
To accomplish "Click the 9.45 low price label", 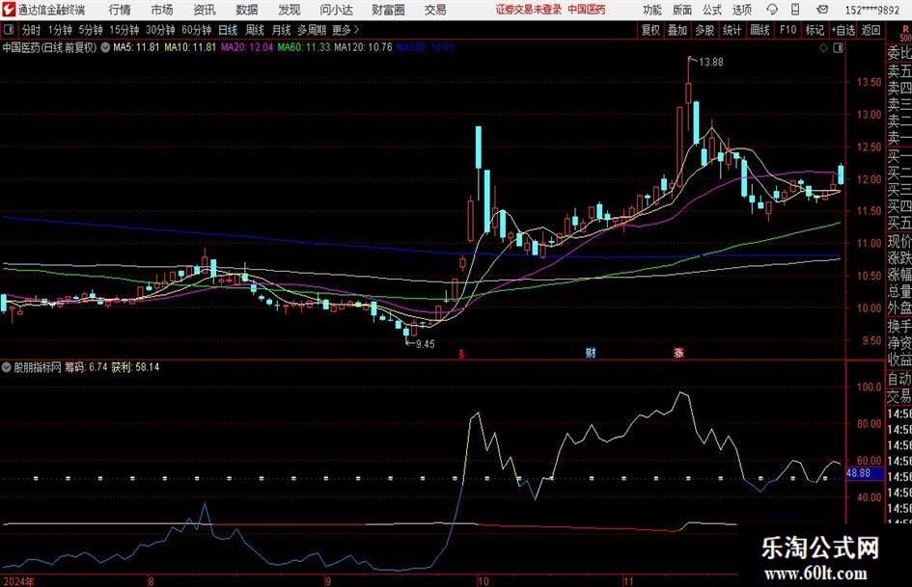I will pos(426,344).
